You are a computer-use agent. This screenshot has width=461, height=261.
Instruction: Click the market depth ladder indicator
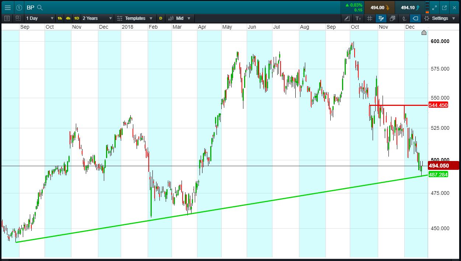427,7
